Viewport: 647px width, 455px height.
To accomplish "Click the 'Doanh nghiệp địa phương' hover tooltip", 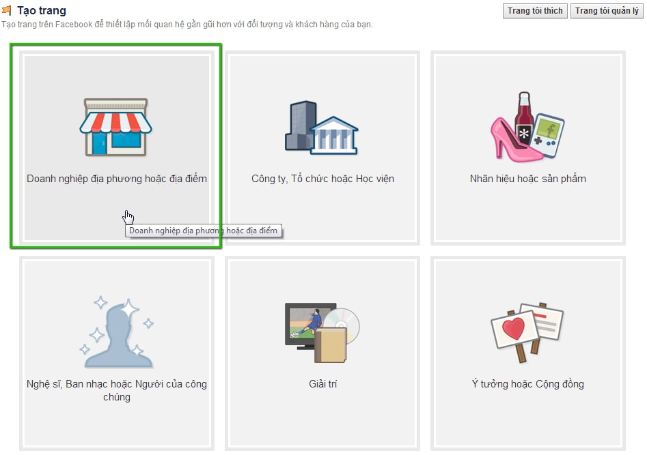I will [204, 231].
